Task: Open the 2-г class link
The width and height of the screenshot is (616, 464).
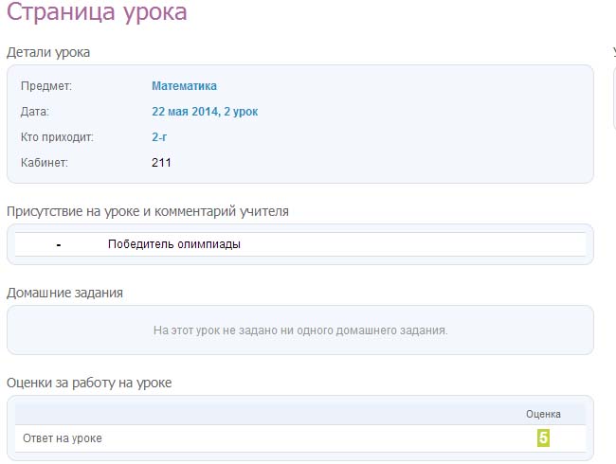Action: (x=159, y=137)
